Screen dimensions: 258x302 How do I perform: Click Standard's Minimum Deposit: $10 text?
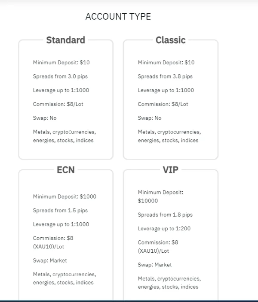point(61,63)
